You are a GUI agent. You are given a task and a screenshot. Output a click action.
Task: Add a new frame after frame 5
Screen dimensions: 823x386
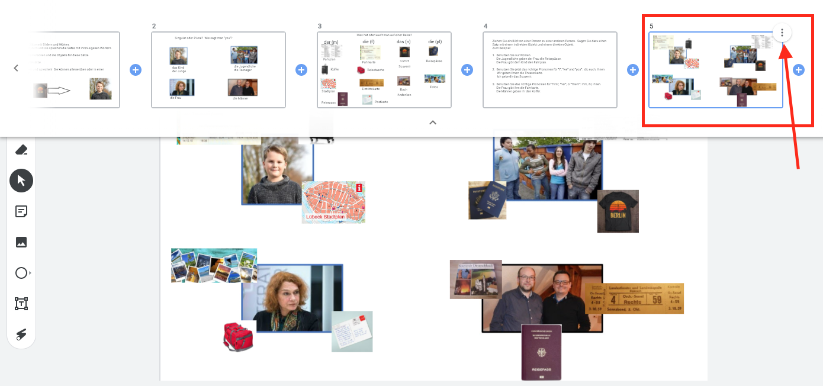[x=799, y=70]
